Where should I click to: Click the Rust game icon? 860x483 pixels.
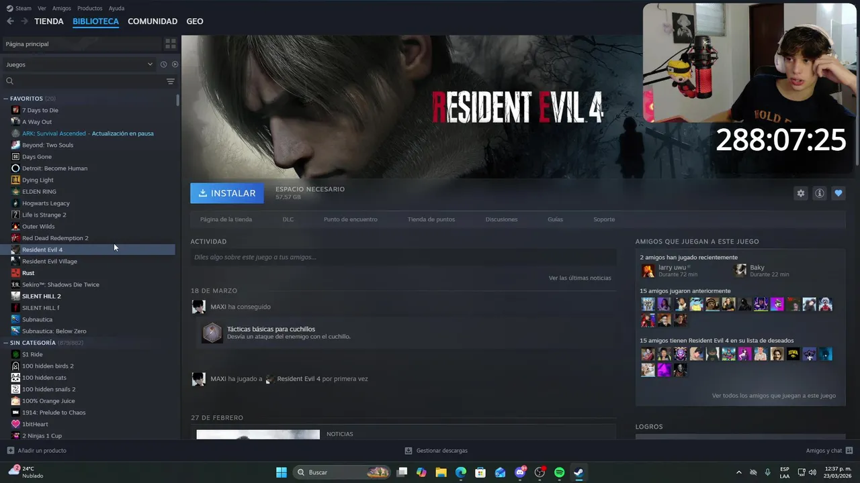click(x=15, y=273)
